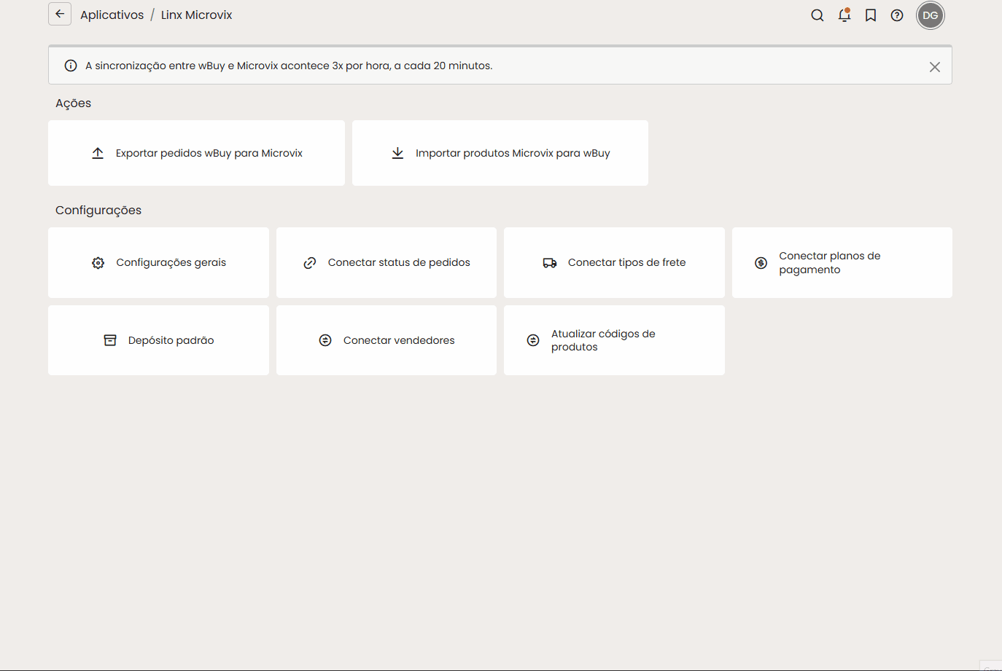Screen dimensions: 1002x671
Task: Click the info icon in banner
Action: (71, 66)
